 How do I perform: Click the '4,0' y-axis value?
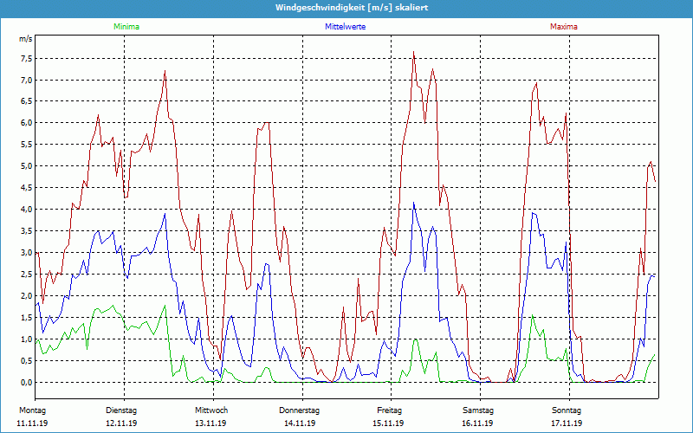26,210
